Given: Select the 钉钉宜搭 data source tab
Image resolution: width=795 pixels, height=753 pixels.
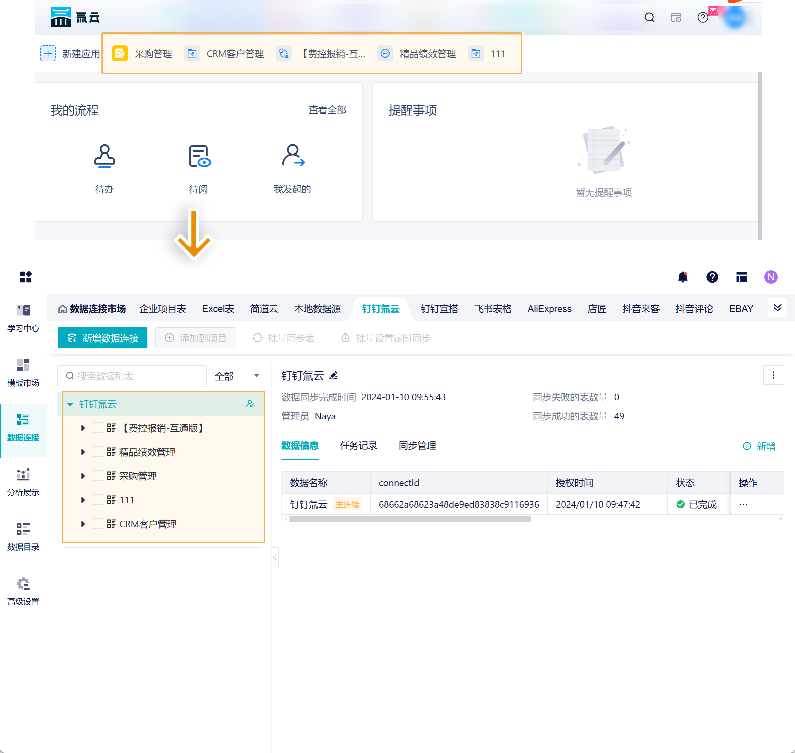Looking at the screenshot, I should point(439,309).
